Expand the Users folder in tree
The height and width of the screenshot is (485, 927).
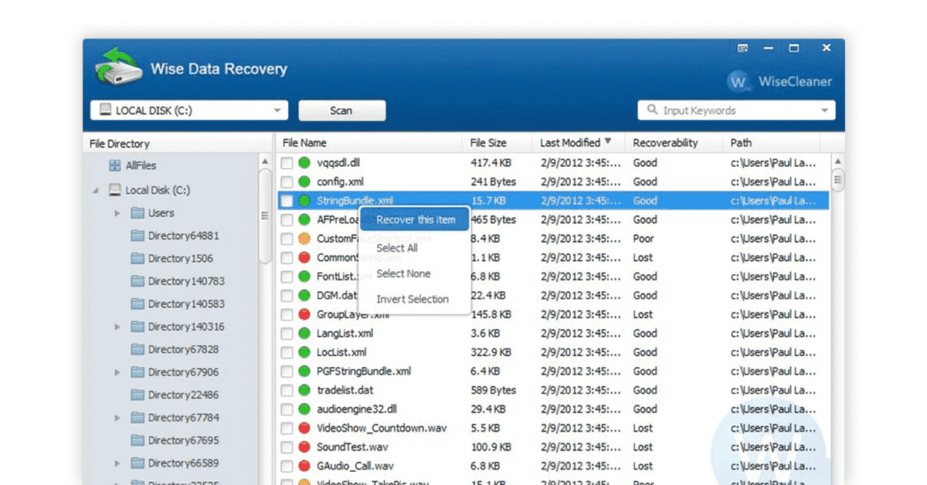point(117,213)
